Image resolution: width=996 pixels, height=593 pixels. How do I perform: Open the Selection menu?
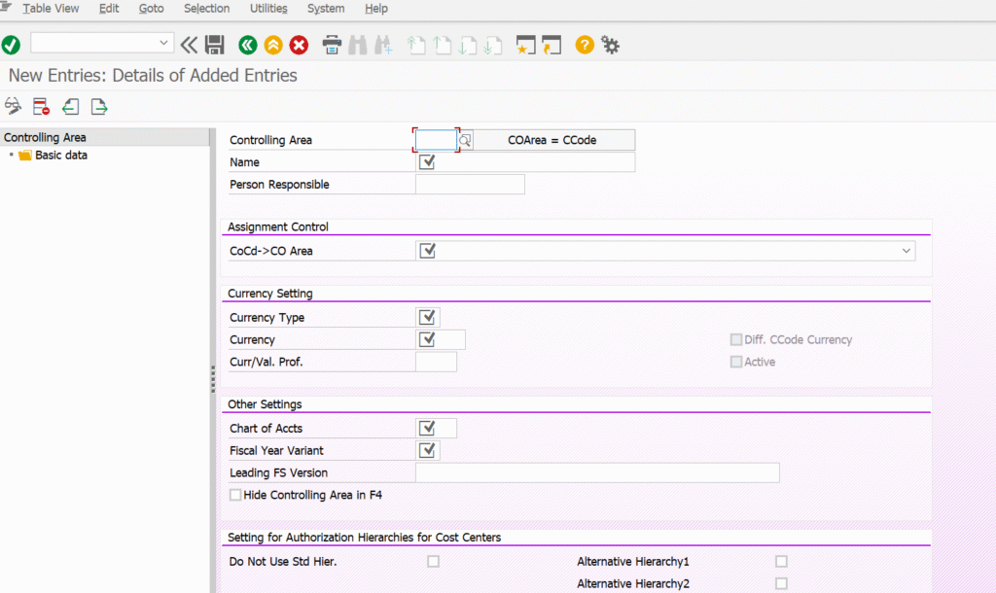coord(206,8)
